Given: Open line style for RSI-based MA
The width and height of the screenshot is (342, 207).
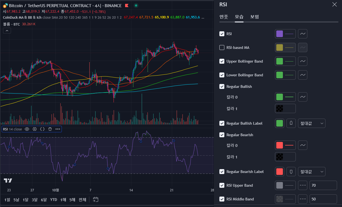Looking at the screenshot, I should point(303,47).
